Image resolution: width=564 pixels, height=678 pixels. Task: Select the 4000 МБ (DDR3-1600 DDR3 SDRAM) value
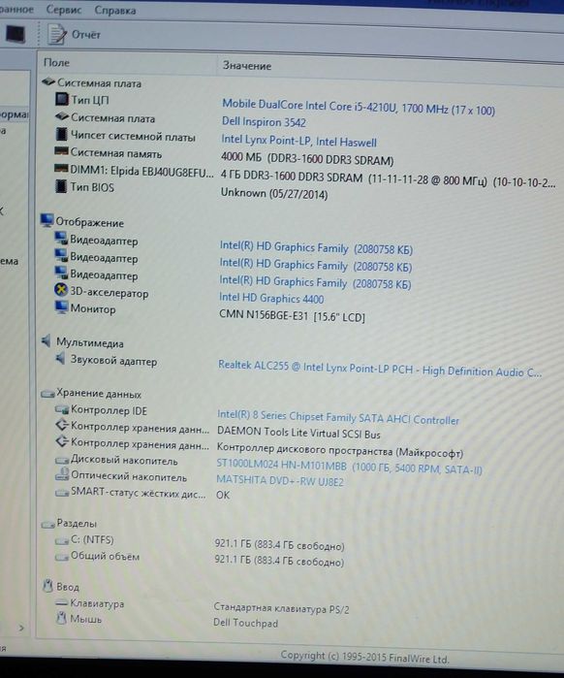307,159
